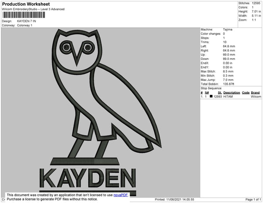The width and height of the screenshot is (263, 203).
Task: Click the stitch count 12593 in stop row
Action: coord(217,97)
